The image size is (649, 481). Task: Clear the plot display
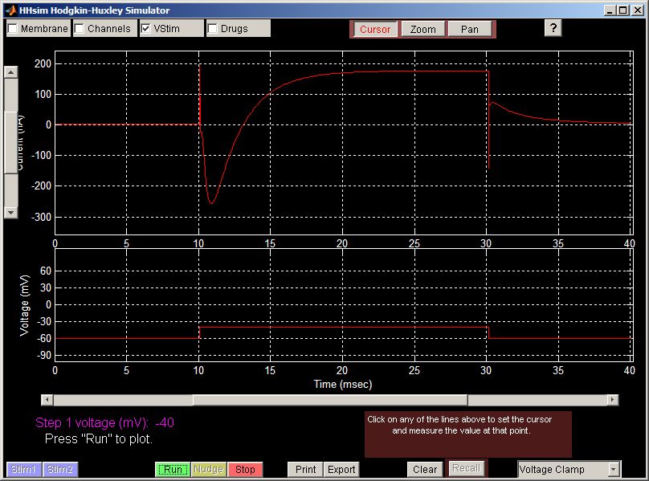tap(425, 470)
